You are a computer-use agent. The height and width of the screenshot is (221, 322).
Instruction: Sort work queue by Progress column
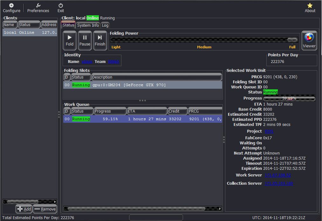pos(110,111)
